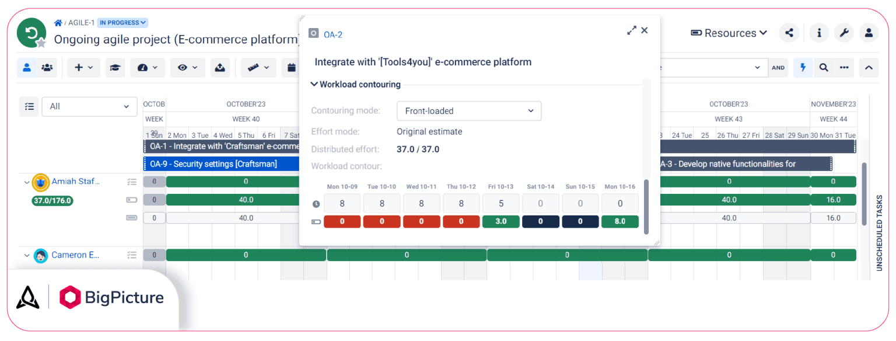Screen dimensions: 896x341
Task: Toggle the lightning quick filter
Action: click(x=803, y=68)
